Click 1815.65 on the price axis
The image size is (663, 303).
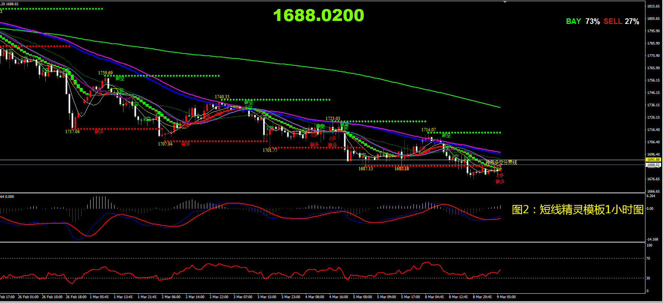click(x=654, y=6)
